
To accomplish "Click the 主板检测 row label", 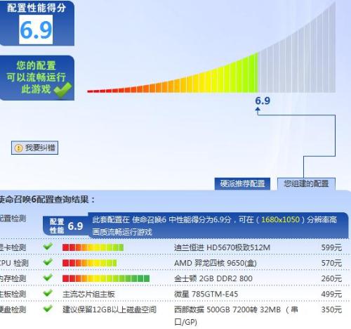I will click(x=13, y=294).
